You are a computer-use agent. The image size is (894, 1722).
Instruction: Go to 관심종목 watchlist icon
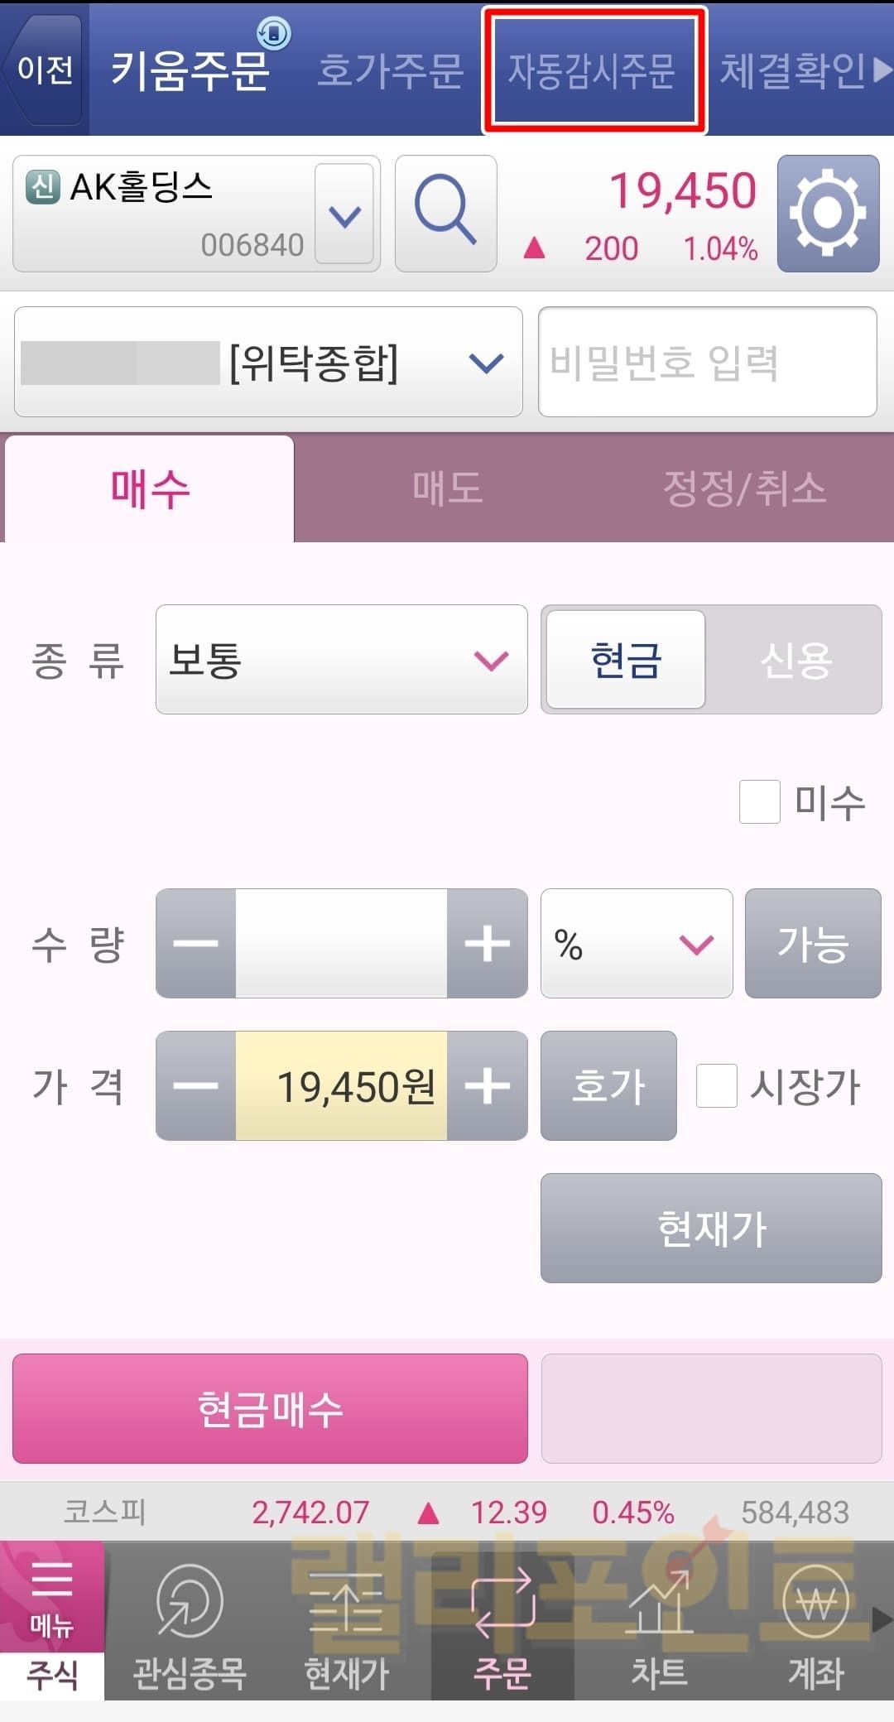point(190,1620)
